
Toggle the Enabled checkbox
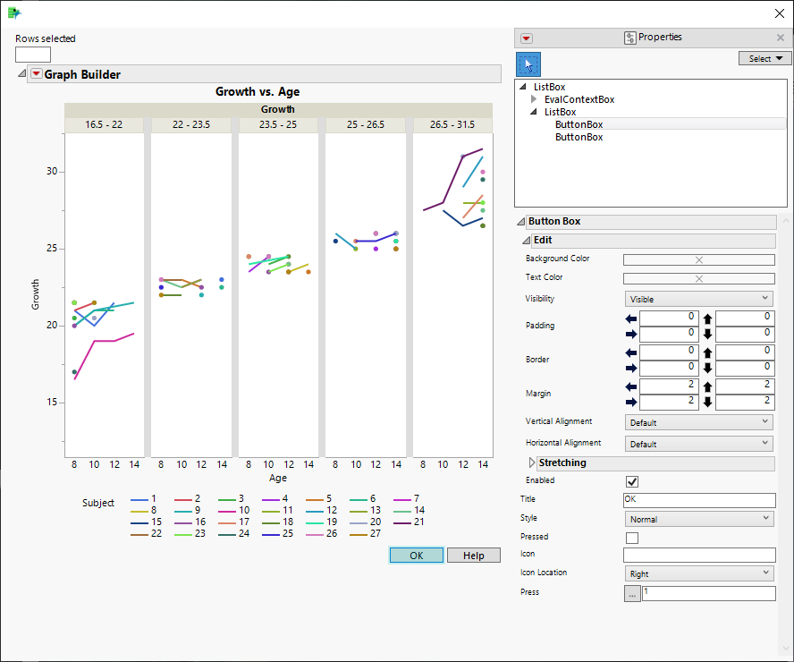tap(632, 481)
